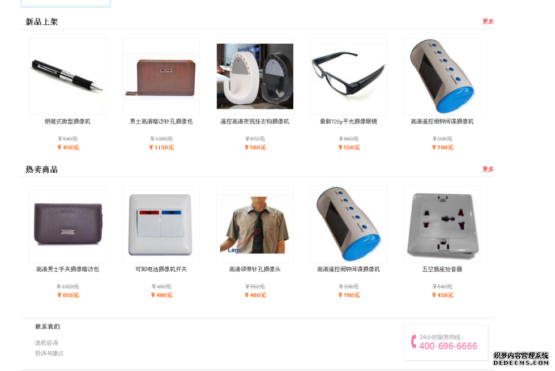555x371 pixels.
Task: Open the 可卸电池摄像机开关 title link
Action: point(161,270)
